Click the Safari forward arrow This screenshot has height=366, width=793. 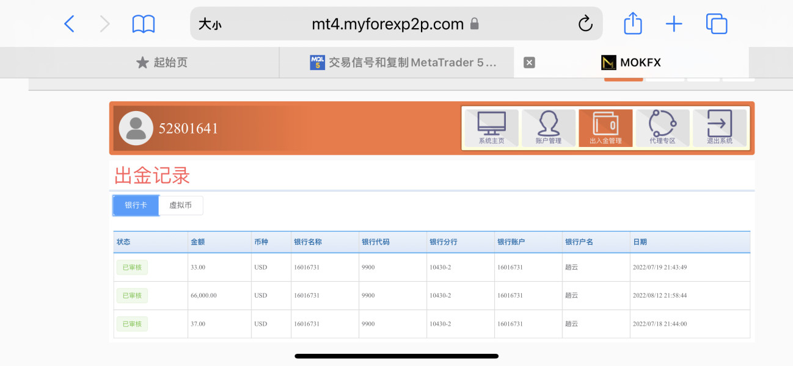[x=105, y=24]
